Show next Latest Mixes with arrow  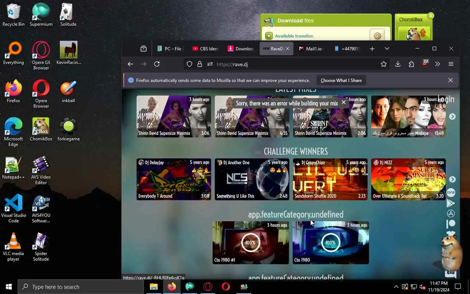point(452,116)
